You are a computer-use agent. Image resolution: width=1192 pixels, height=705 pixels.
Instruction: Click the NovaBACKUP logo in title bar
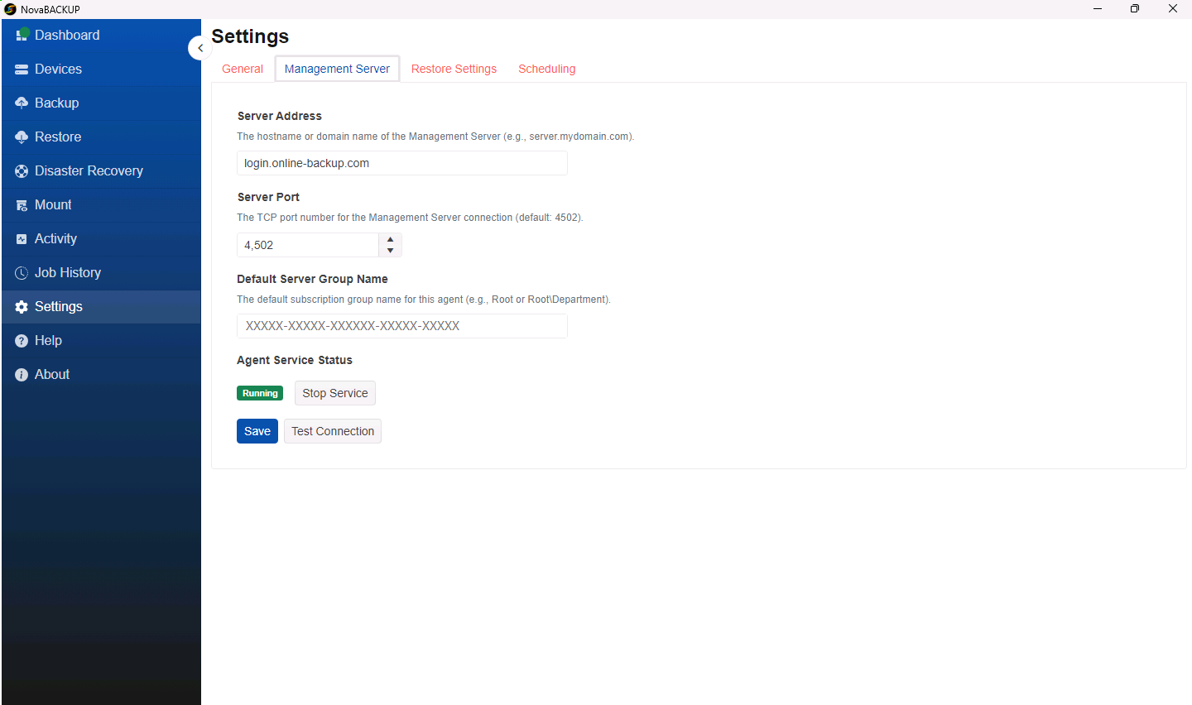tap(10, 9)
